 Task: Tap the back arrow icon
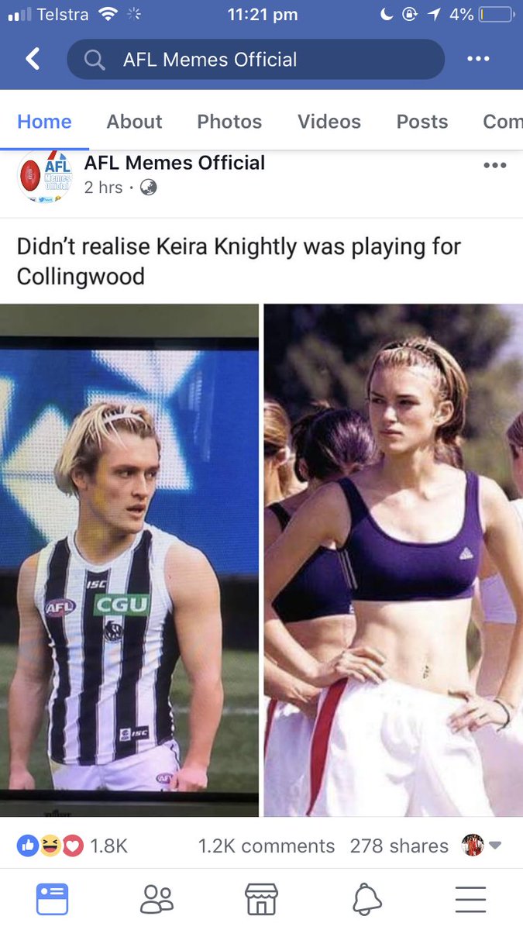[x=33, y=59]
